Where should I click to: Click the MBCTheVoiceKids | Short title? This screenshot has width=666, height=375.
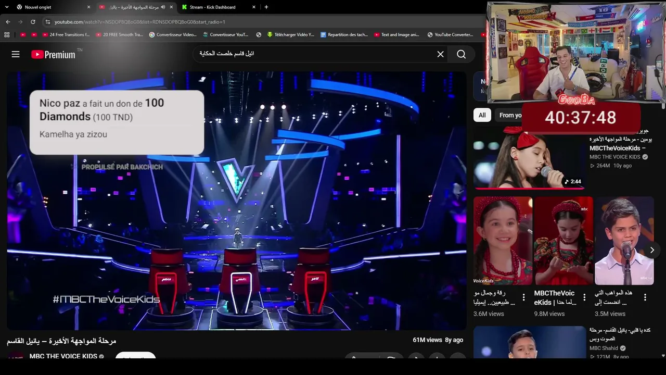[554, 297]
